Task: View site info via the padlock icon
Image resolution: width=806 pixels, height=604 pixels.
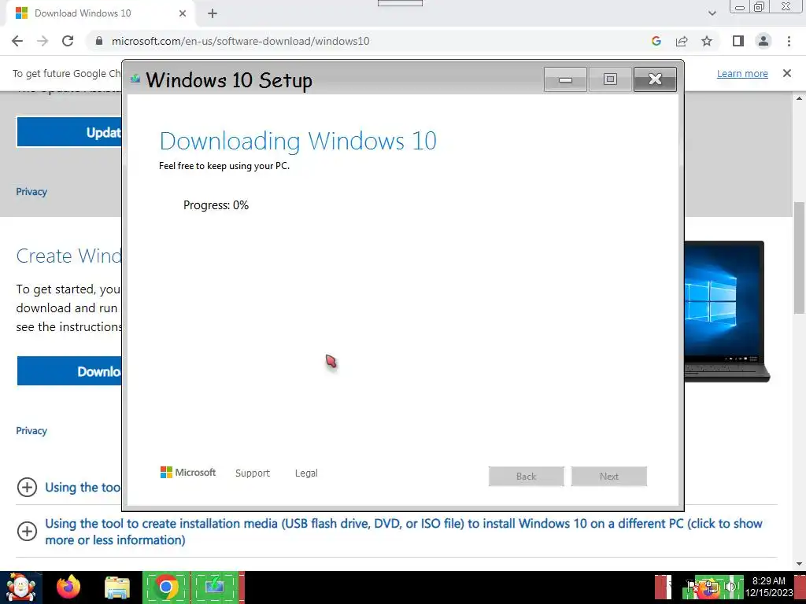Action: coord(99,41)
